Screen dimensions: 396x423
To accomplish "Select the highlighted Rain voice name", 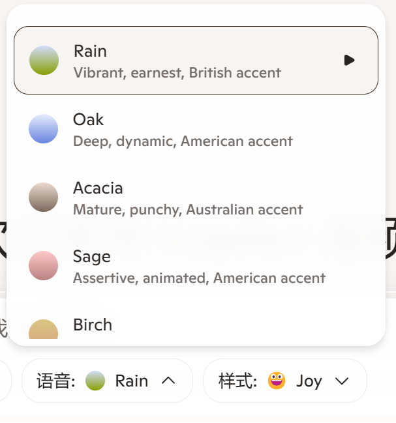I will 90,51.
